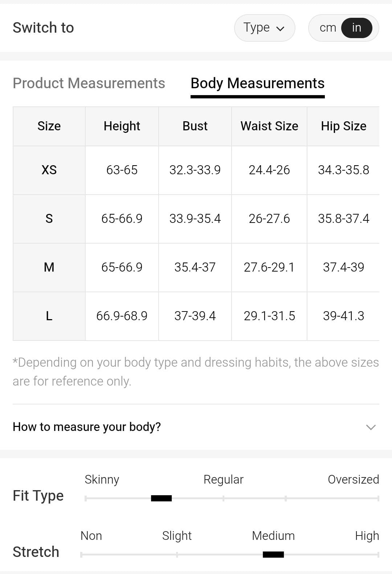Click the Hip Size column header
Image resolution: width=392 pixels, height=574 pixels.
coord(343,126)
